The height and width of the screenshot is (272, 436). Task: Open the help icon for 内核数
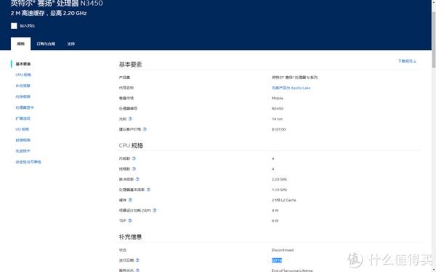(134, 158)
